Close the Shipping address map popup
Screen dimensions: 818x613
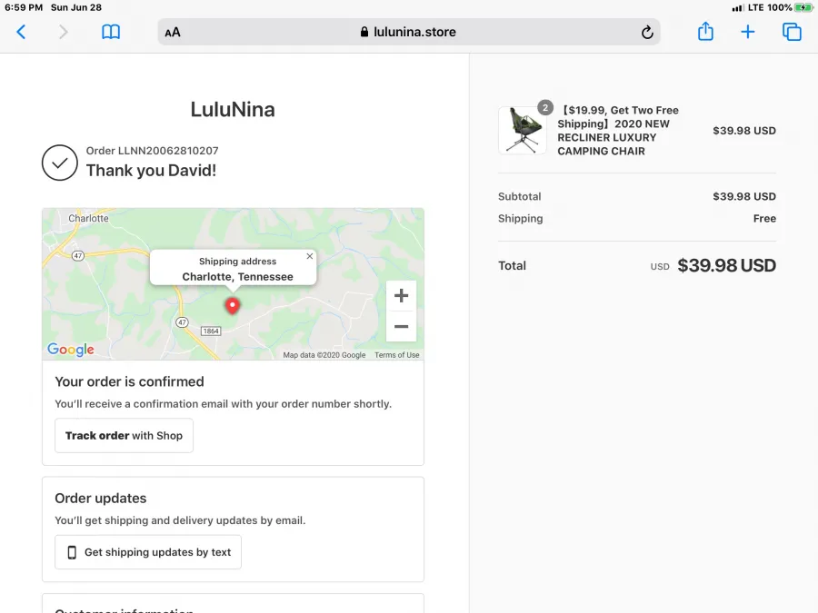coord(309,256)
